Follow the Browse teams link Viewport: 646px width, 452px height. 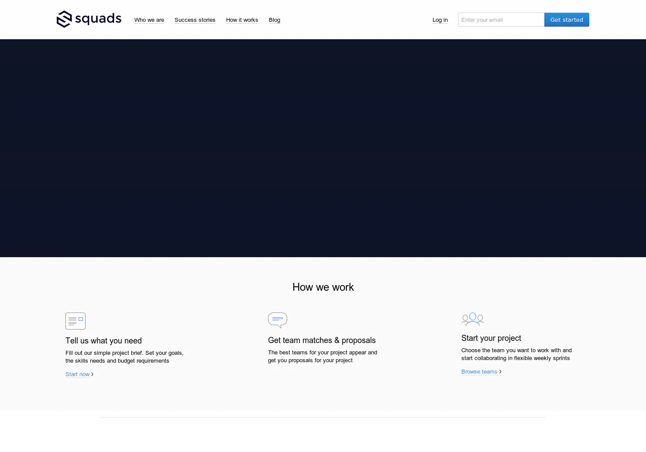[479, 372]
